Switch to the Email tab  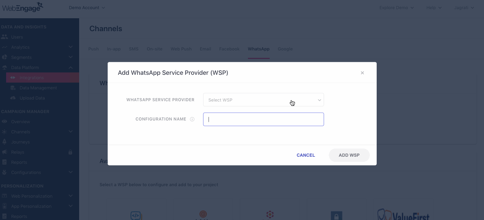205,49
